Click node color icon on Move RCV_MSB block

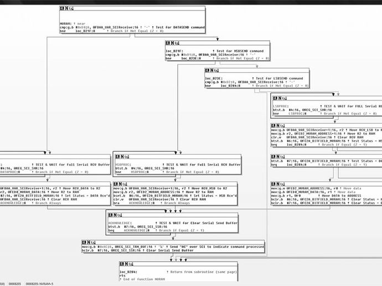116,184
